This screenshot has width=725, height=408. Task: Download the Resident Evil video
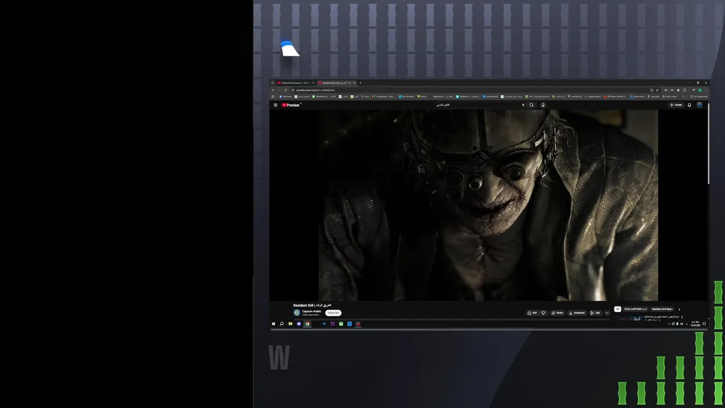577,313
